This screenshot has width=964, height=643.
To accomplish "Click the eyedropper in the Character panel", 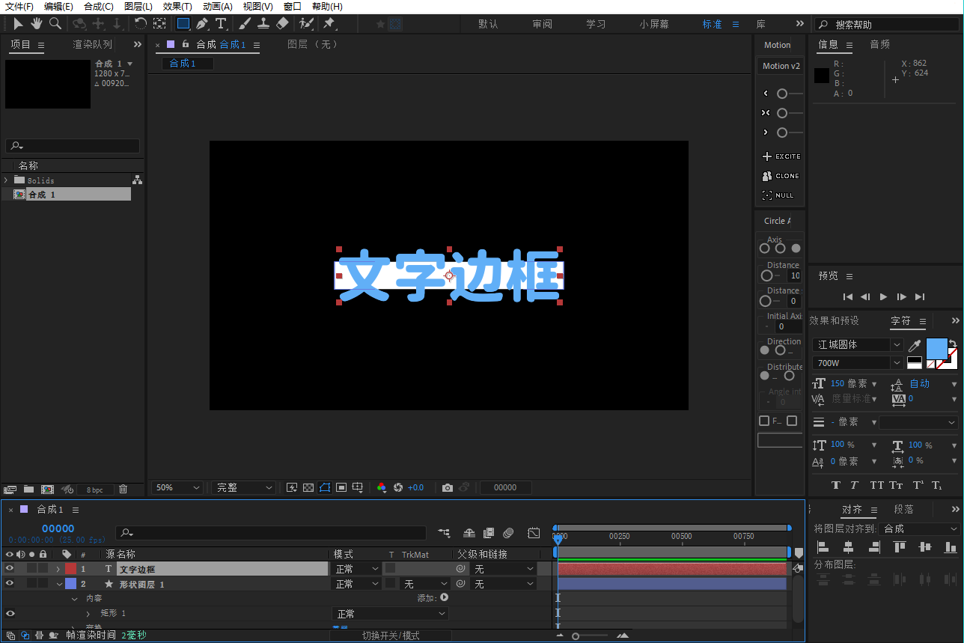I will [914, 346].
